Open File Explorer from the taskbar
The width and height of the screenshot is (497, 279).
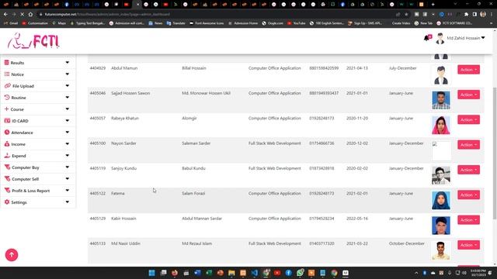231,273
